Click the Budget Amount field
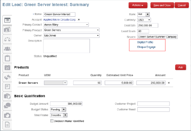 click(x=66, y=104)
